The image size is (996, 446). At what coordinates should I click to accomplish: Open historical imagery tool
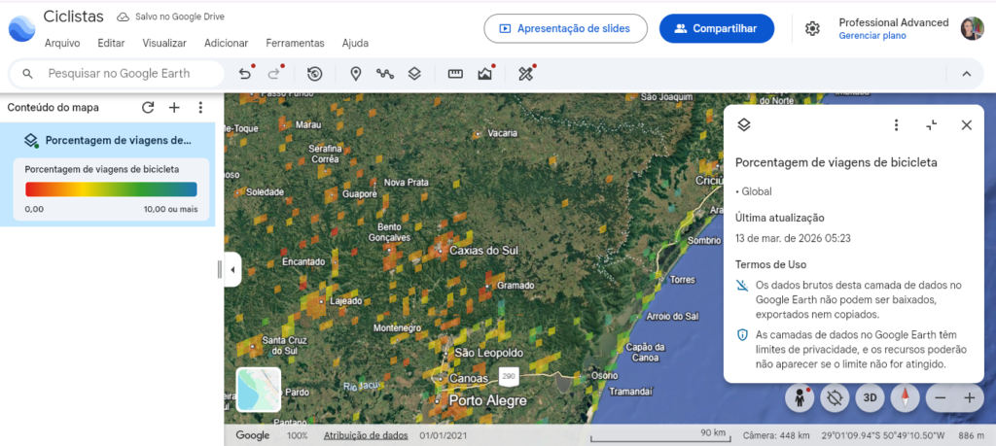coord(314,74)
